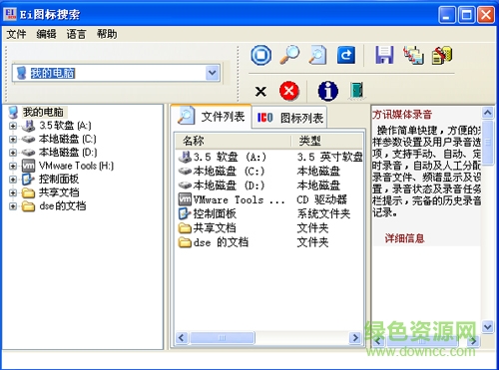Select 控制面板 in the folder tree
Screen dimensions: 499x370
59,180
